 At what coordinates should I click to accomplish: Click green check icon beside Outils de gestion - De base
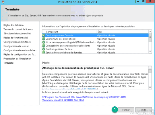coord(44,49)
